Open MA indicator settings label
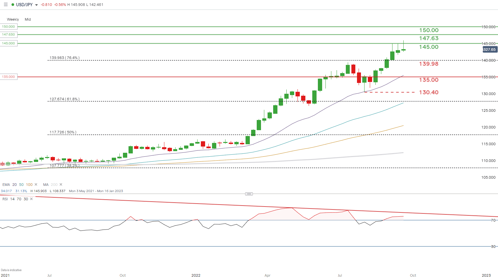 (x=46, y=185)
